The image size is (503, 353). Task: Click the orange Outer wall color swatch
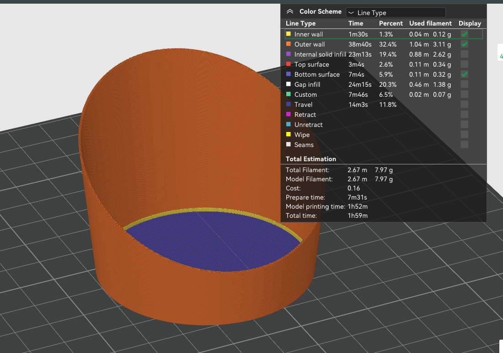(x=289, y=44)
